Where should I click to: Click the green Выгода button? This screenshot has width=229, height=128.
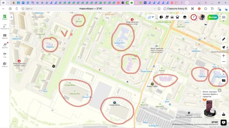[x=212, y=17]
